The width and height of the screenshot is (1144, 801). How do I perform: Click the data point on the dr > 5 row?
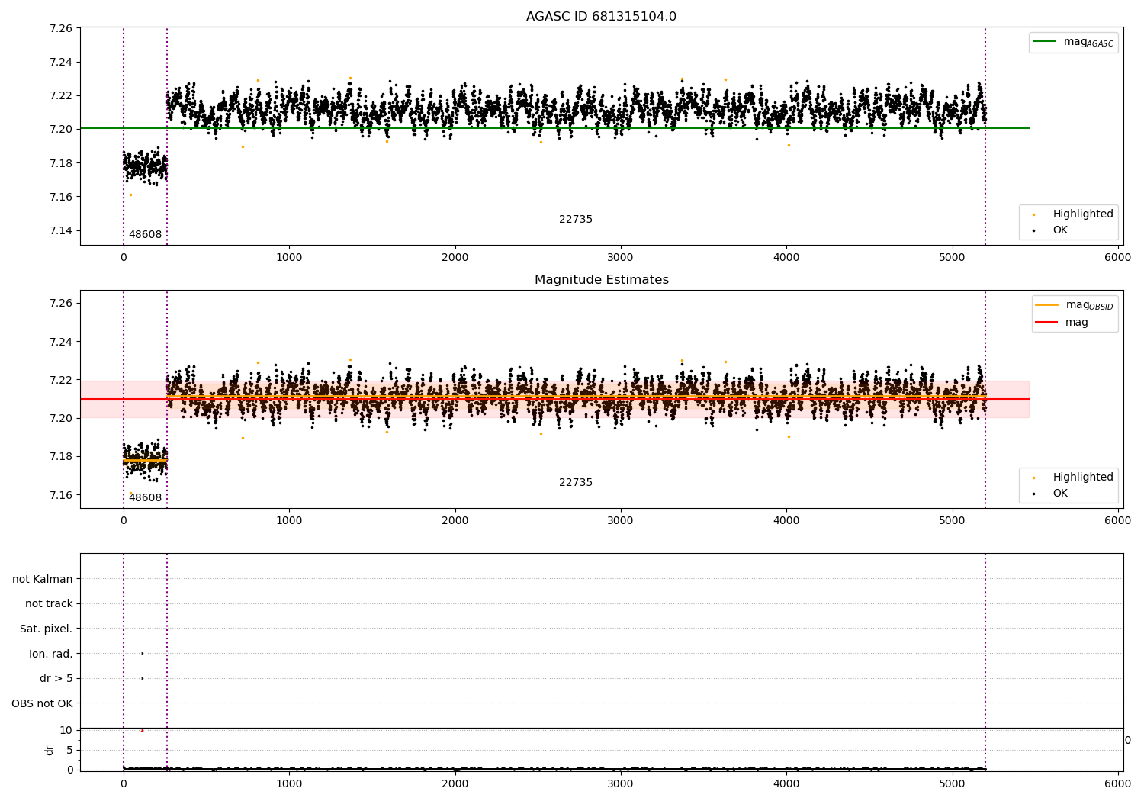pyautogui.click(x=142, y=678)
